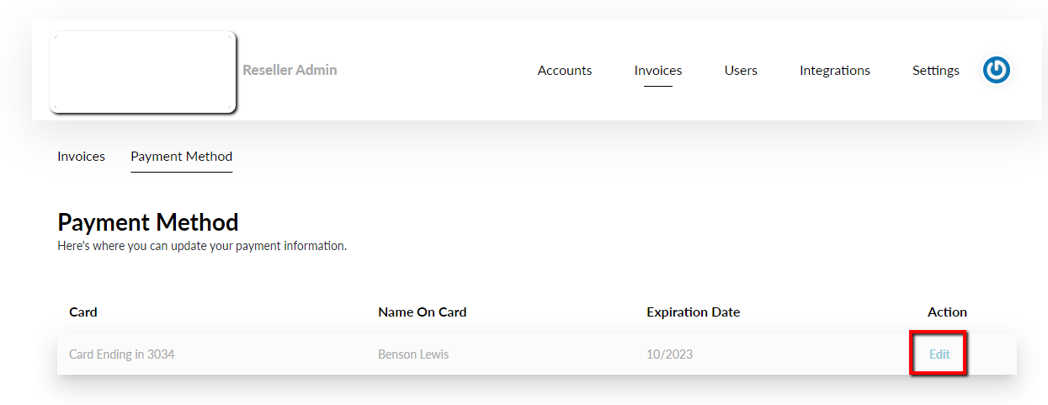Click the blue power logout icon

click(x=997, y=70)
